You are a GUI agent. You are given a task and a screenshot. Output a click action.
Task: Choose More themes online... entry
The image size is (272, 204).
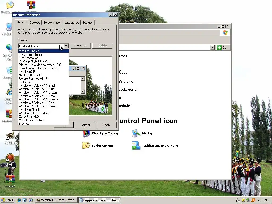[44, 120]
